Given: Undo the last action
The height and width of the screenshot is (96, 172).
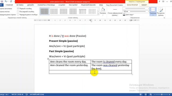Looking at the screenshot, I should [6, 1].
